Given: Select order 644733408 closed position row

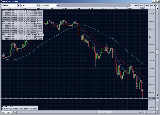Looking at the screenshot, I should point(22,20).
